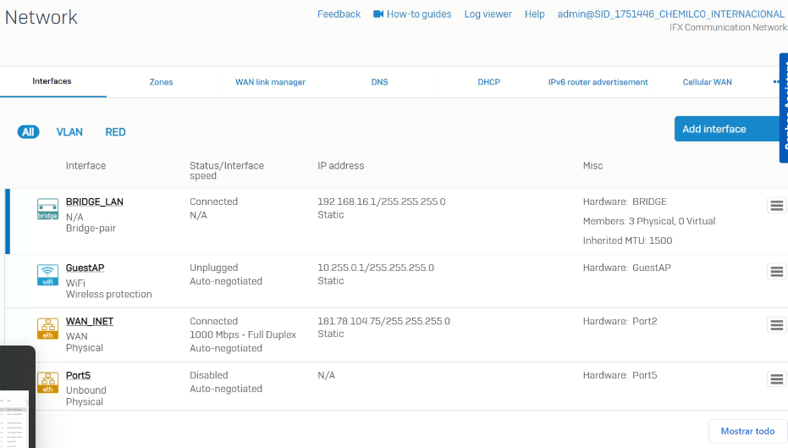Click the WAN_INET ethernet icon
Screen dimensions: 788x448
[47, 329]
